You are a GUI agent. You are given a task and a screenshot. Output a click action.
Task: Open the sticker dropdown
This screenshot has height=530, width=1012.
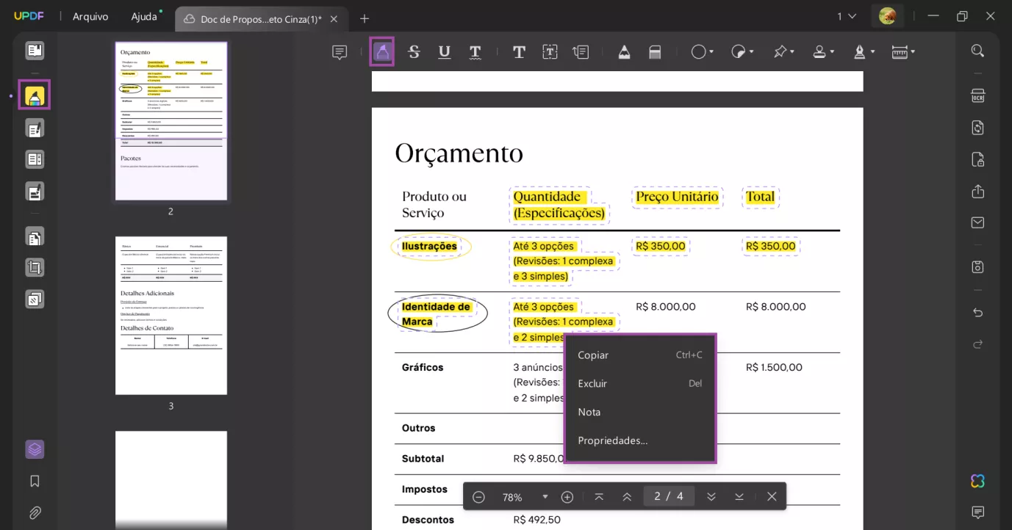pyautogui.click(x=743, y=52)
